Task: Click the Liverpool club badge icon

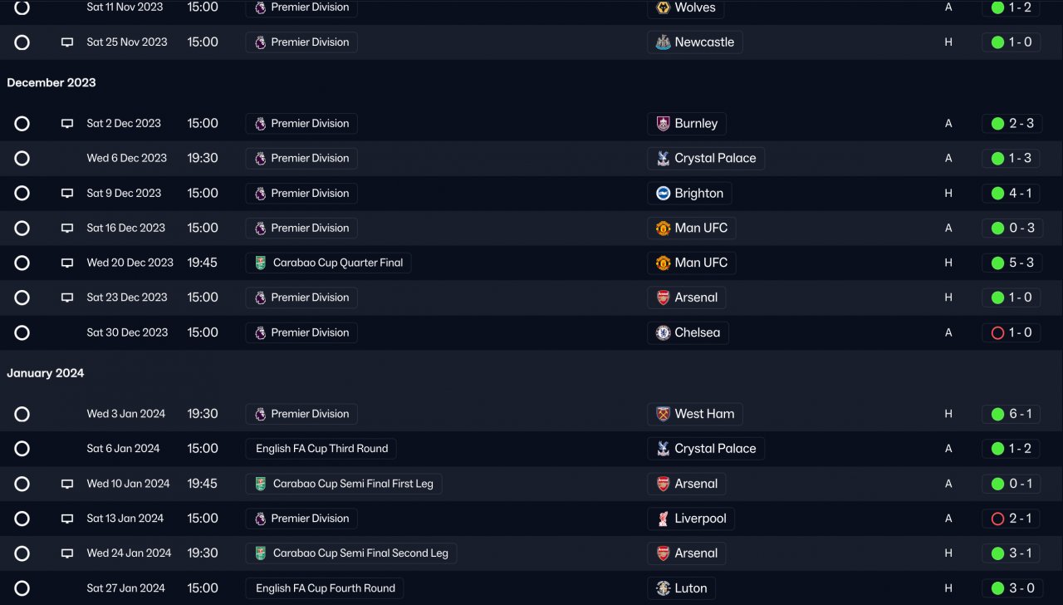Action: (x=663, y=519)
